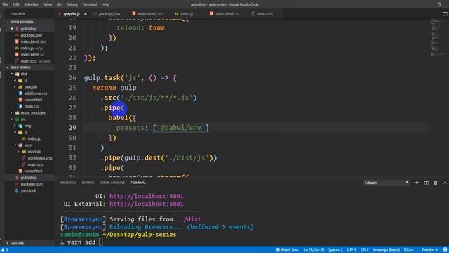Open the Terminal menu

point(89,4)
